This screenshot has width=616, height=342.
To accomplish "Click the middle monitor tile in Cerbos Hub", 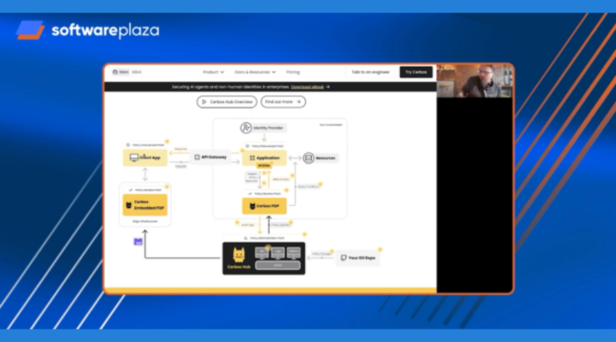I will [278, 252].
